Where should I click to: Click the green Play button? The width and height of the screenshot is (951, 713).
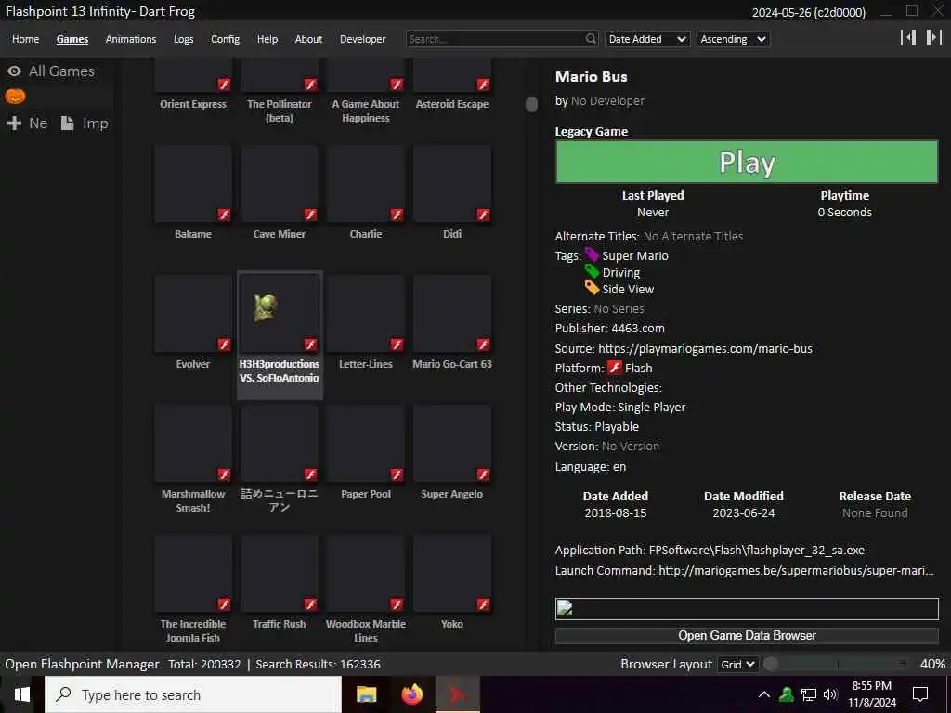point(747,162)
